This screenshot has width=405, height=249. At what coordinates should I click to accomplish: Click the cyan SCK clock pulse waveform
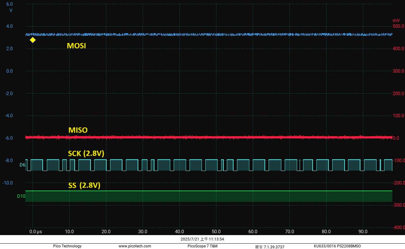(x=209, y=165)
